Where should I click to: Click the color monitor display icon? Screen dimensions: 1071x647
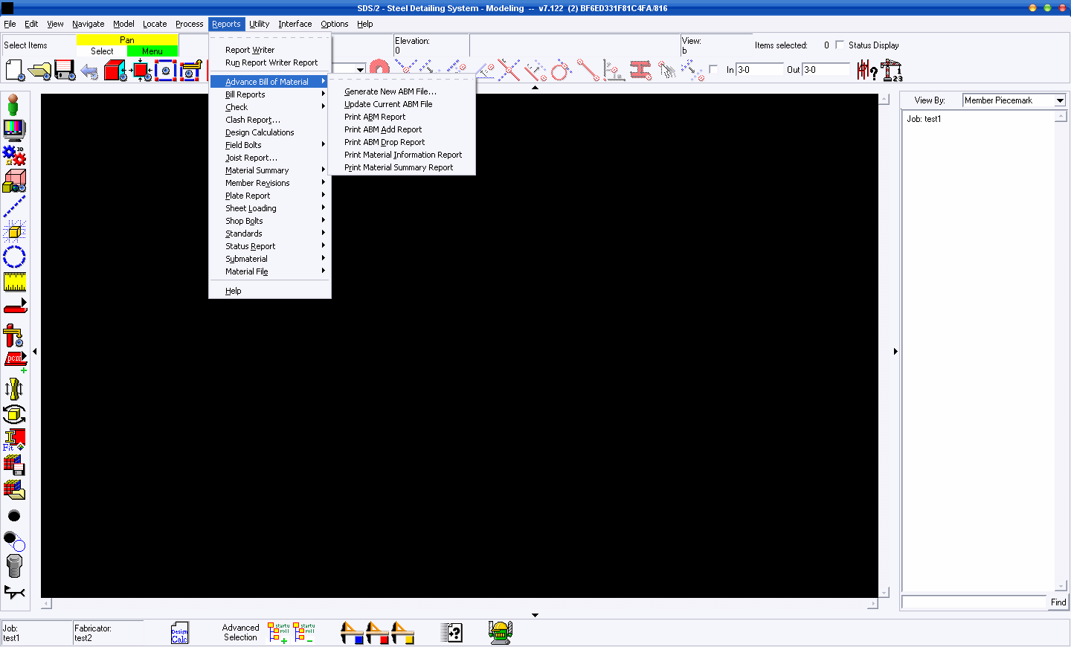[x=14, y=130]
